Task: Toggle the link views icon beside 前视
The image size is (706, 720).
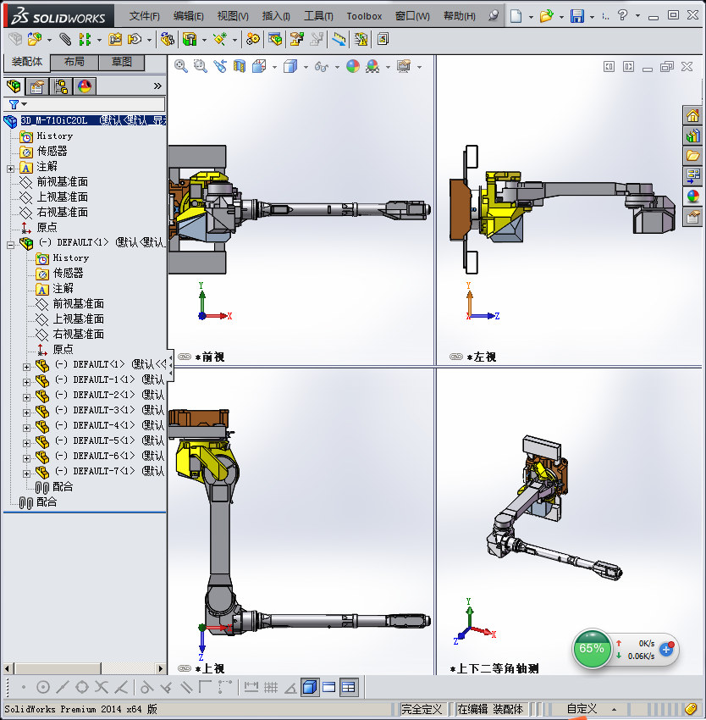Action: click(x=185, y=357)
